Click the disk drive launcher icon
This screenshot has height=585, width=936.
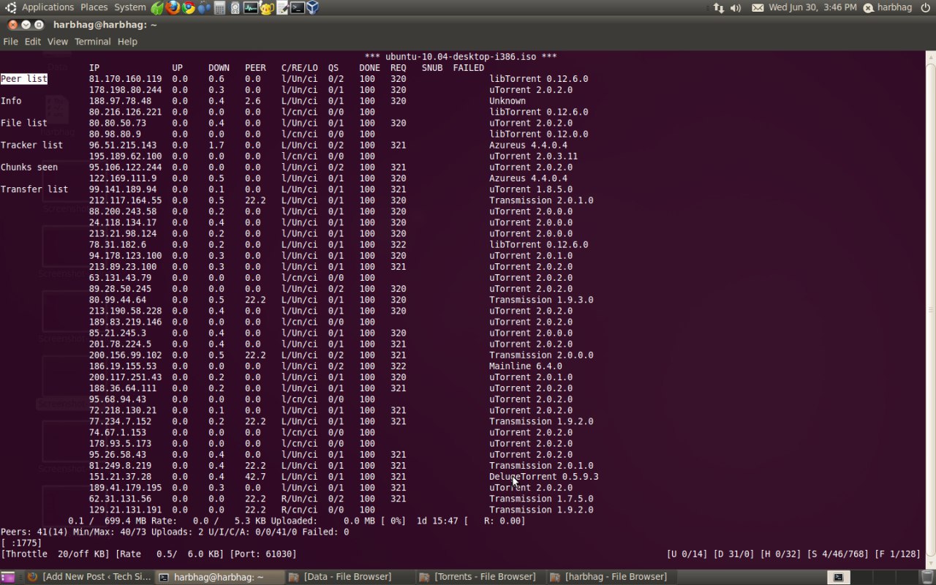click(235, 8)
